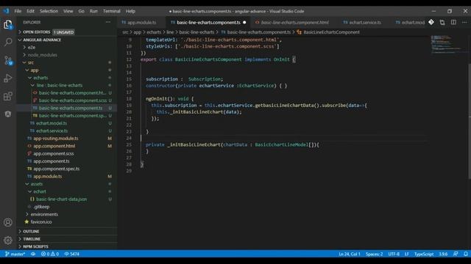The height and width of the screenshot is (264, 471).
Task: Click TypeScript version 3.9.6
Action: [443, 254]
